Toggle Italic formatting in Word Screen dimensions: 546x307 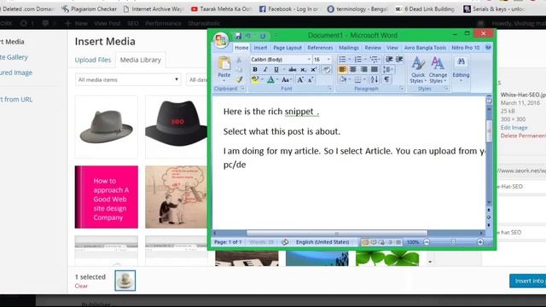(265, 70)
